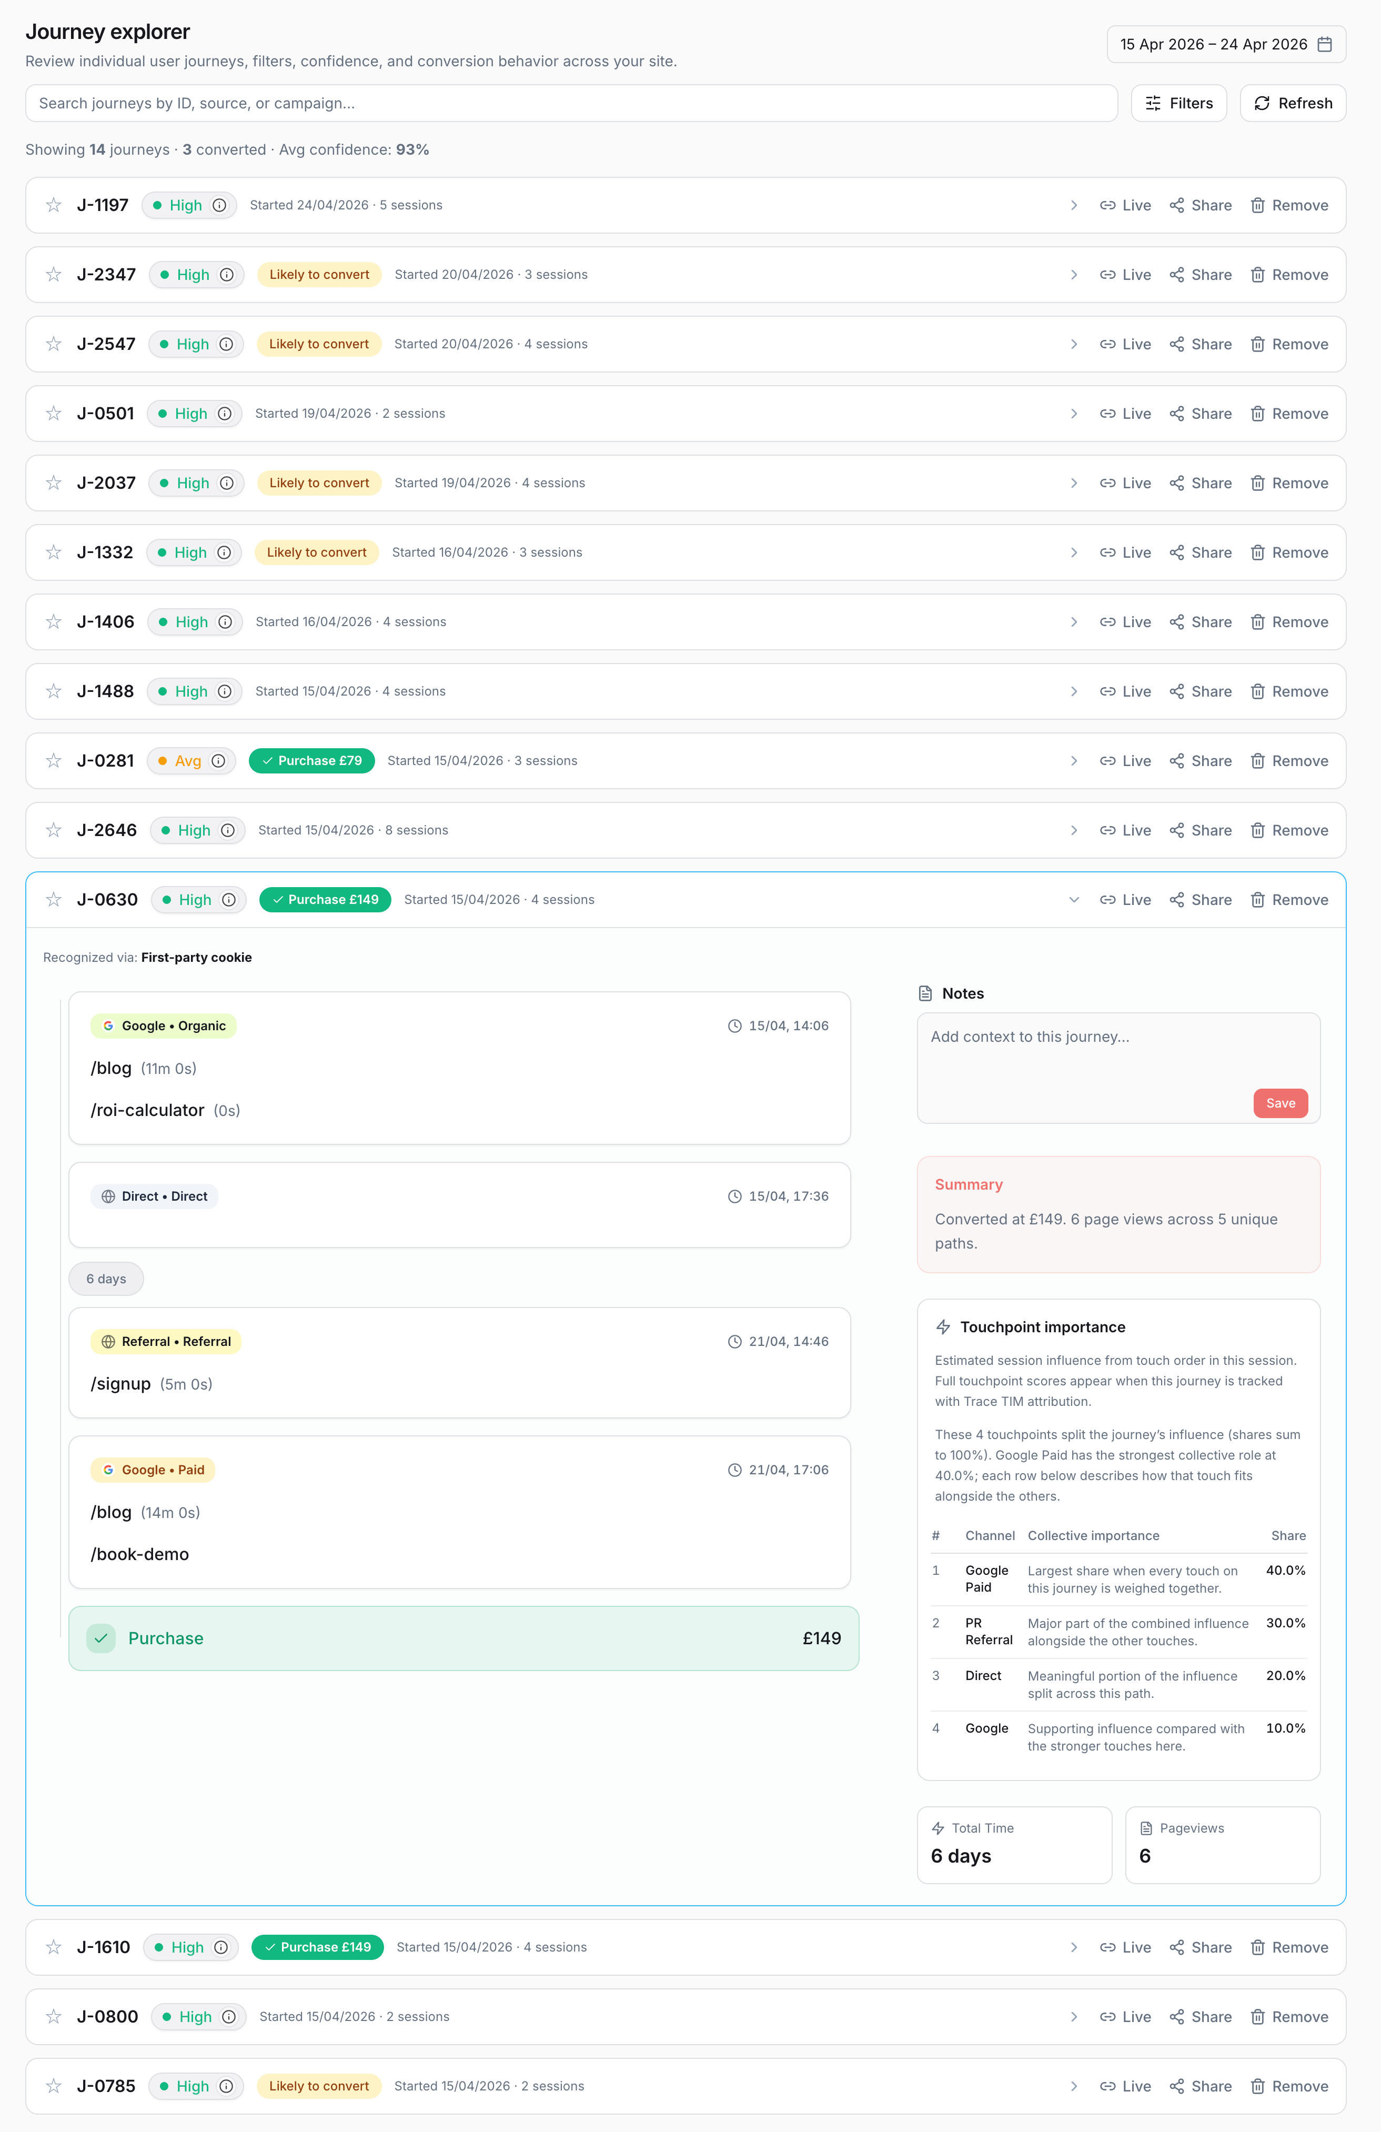Open the Live link for J-2037

[x=1125, y=482]
